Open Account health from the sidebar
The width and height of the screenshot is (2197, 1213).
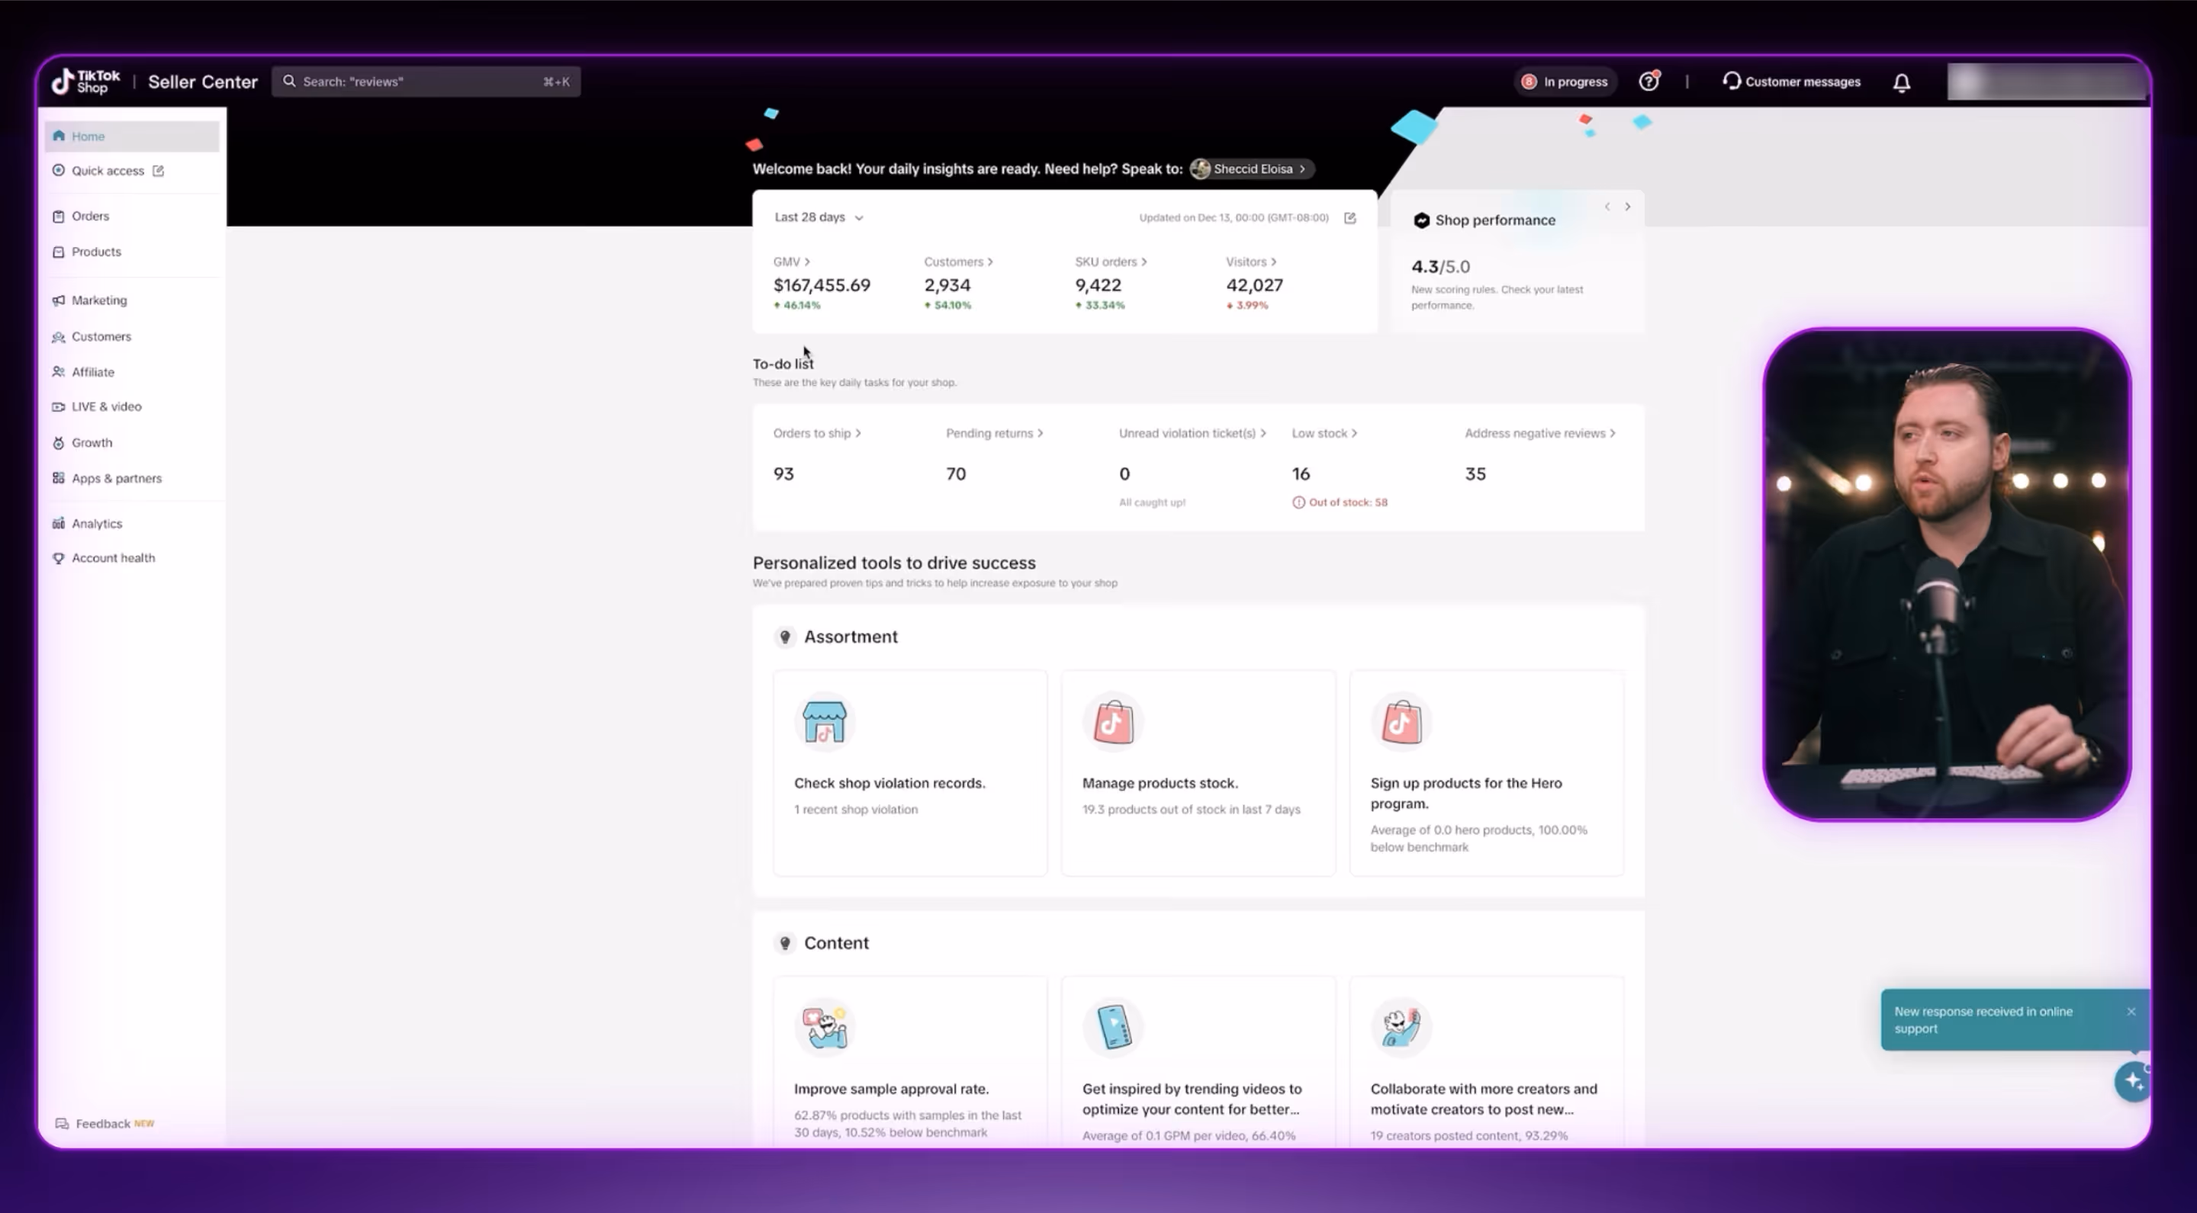coord(113,557)
